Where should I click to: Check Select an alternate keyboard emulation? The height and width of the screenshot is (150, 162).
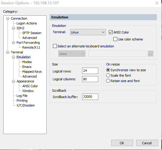click(x=55, y=46)
